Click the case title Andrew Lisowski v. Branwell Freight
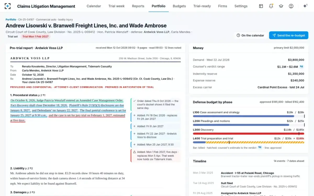Screen dimensions: 314x196 (86, 26)
